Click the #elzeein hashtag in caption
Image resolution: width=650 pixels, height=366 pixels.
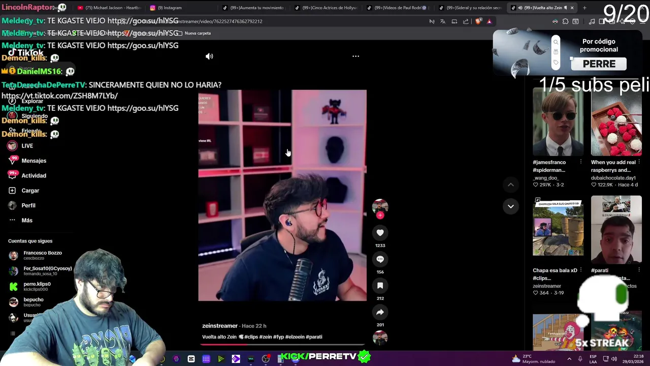click(x=295, y=337)
